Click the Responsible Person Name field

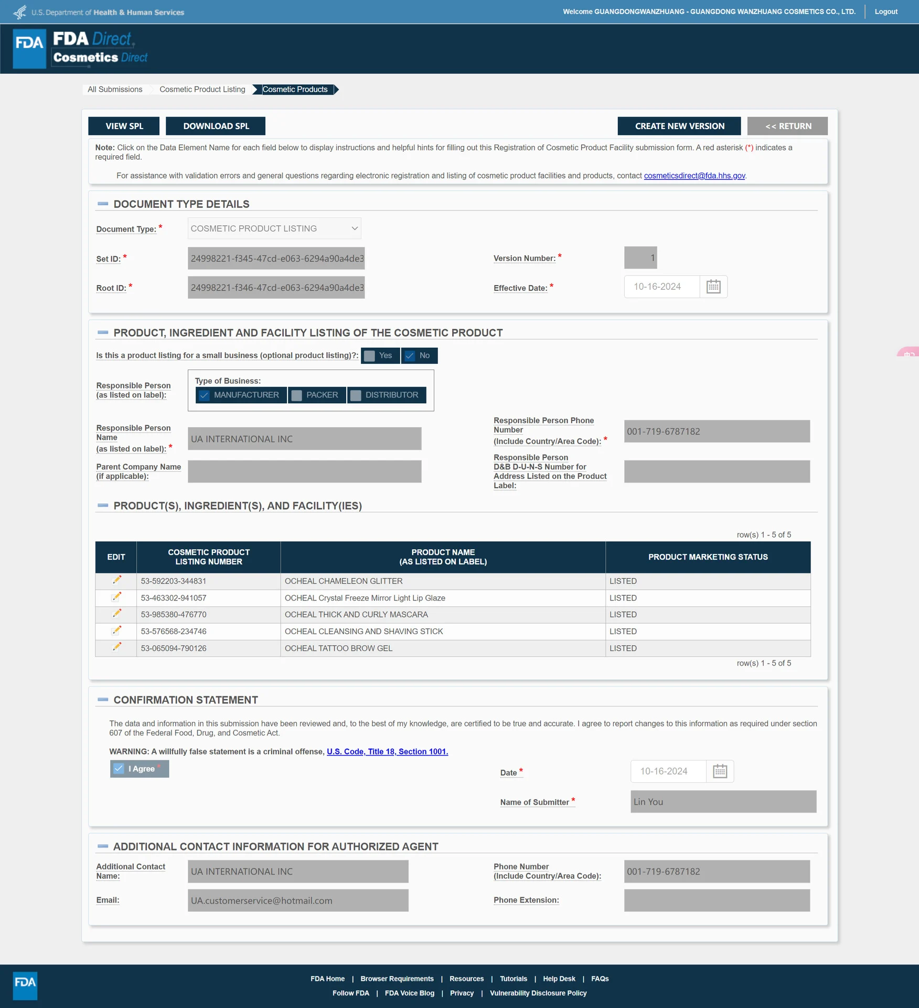click(305, 439)
